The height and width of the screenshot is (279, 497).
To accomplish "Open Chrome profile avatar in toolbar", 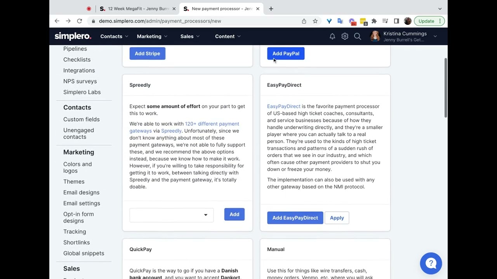I will coord(408,21).
